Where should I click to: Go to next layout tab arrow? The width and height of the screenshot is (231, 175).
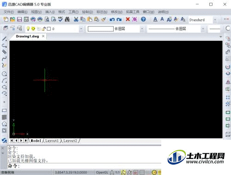pyautogui.click(x=21, y=141)
